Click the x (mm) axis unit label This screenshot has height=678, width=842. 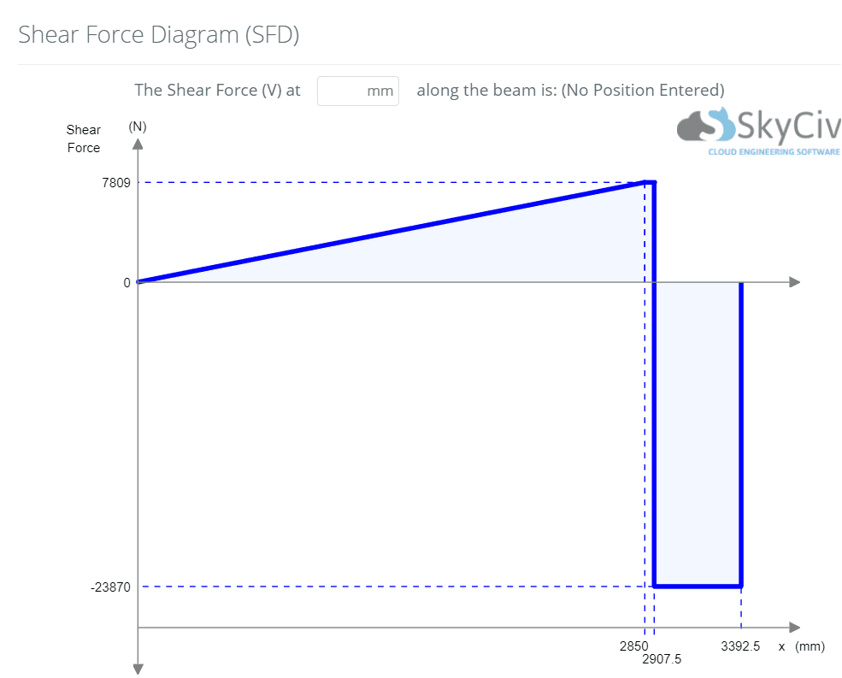click(801, 646)
